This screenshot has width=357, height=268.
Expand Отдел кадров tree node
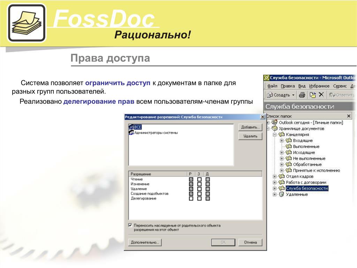pos(275,176)
